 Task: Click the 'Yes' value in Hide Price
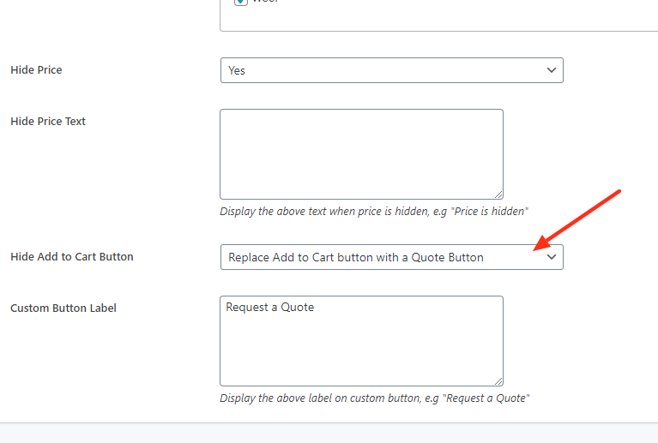pyautogui.click(x=237, y=70)
